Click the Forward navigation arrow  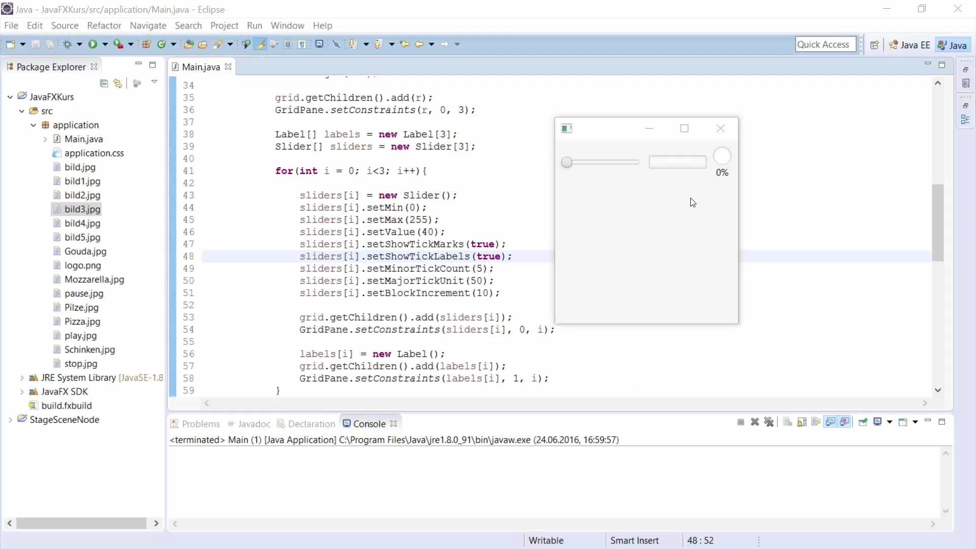[x=444, y=44]
